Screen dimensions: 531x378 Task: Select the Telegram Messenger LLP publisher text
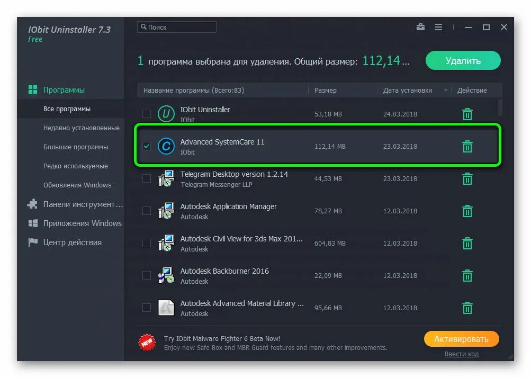point(216,185)
